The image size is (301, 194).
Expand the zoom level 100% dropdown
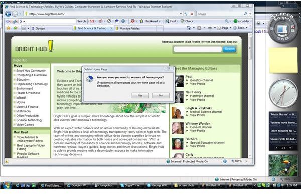click(x=246, y=161)
